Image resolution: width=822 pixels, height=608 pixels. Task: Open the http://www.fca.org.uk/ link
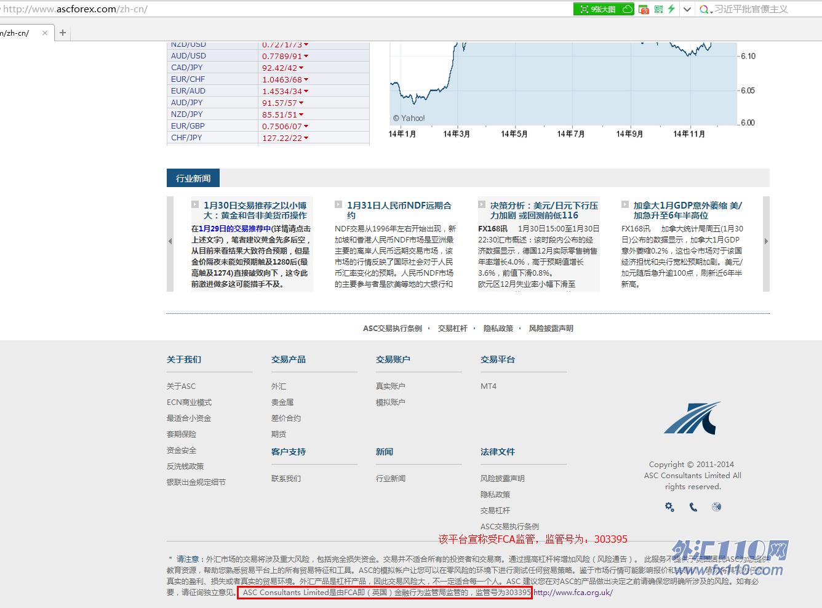[x=573, y=593]
